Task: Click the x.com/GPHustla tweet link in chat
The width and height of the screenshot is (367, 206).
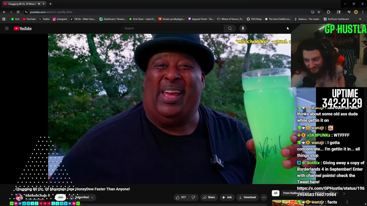Action: click(x=331, y=191)
